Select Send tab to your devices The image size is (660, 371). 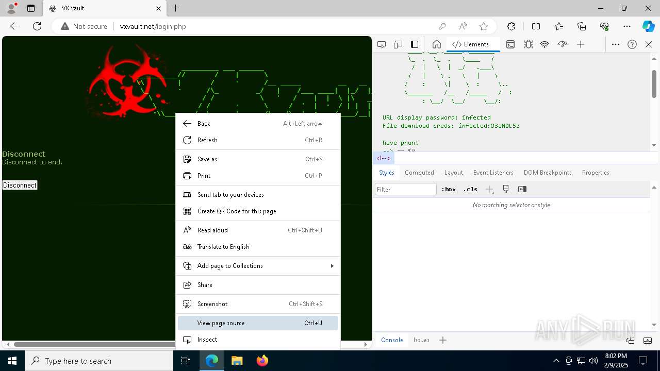point(258,195)
